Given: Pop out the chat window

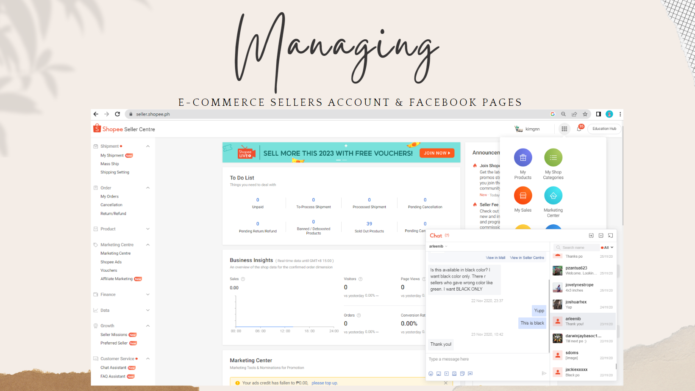Looking at the screenshot, I should 611,236.
